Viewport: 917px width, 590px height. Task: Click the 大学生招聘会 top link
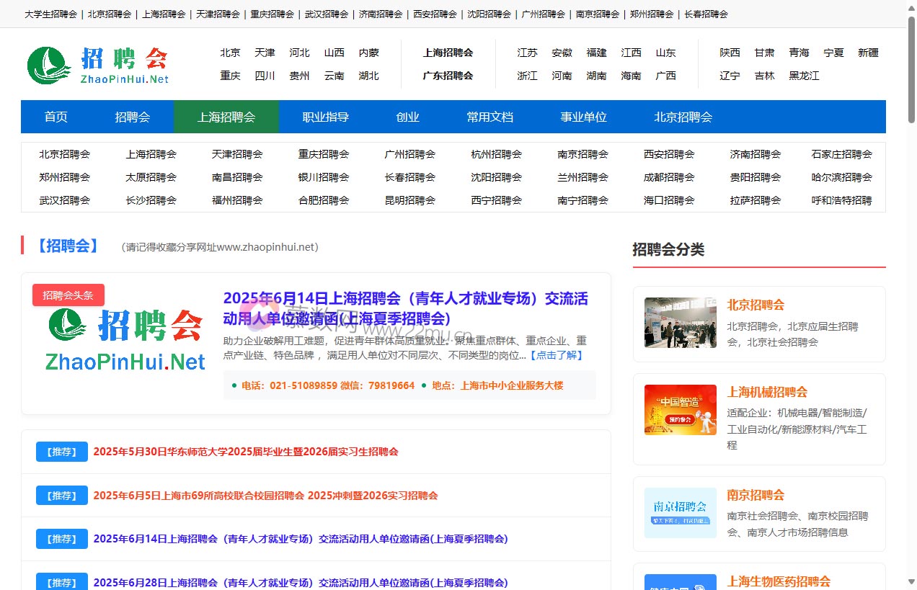50,14
